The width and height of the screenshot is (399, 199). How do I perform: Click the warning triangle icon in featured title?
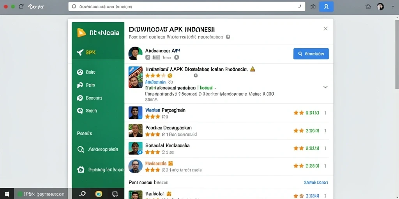[252, 69]
